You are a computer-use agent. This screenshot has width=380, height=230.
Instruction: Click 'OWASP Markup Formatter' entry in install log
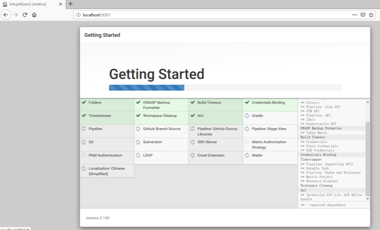click(x=321, y=128)
